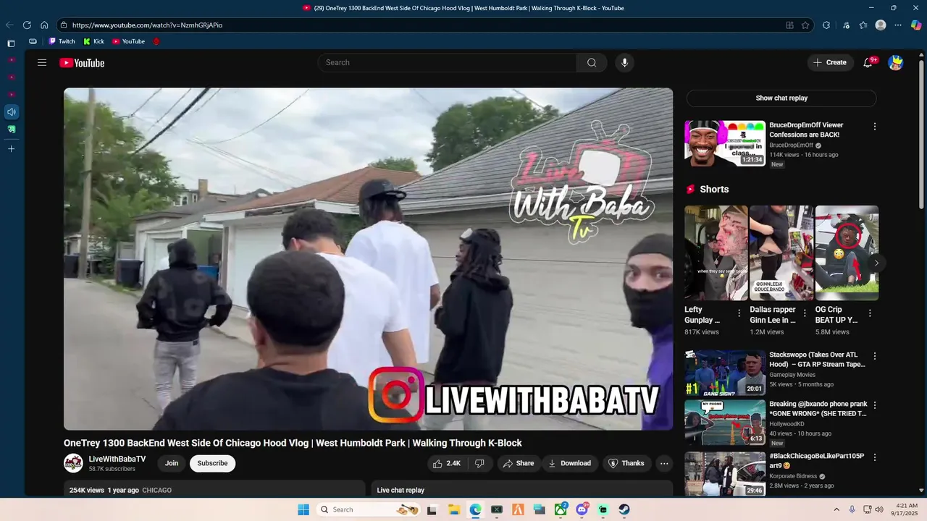Image resolution: width=927 pixels, height=521 pixels.
Task: Like the video with thumbs up
Action: 447,463
